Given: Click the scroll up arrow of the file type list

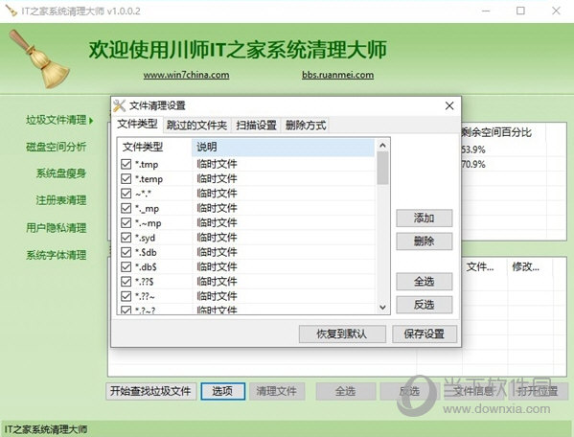Looking at the screenshot, I should coord(382,146).
